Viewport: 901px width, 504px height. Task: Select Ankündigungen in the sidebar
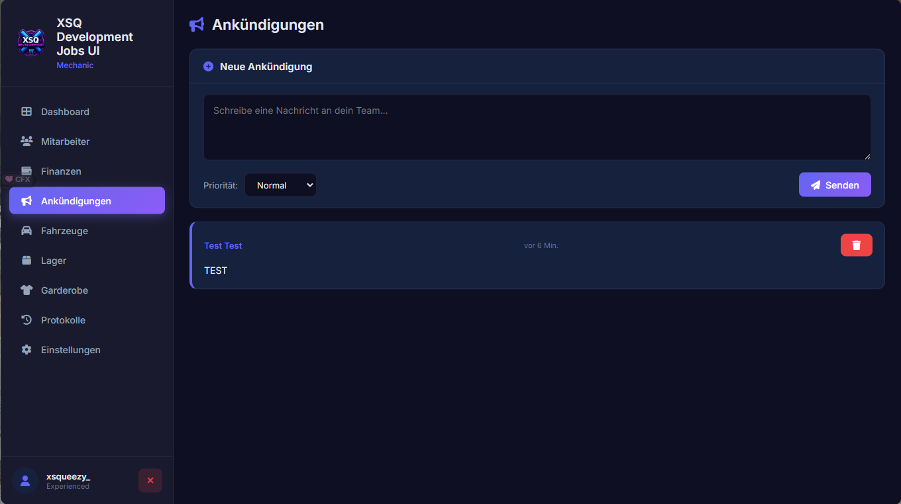pyautogui.click(x=87, y=201)
